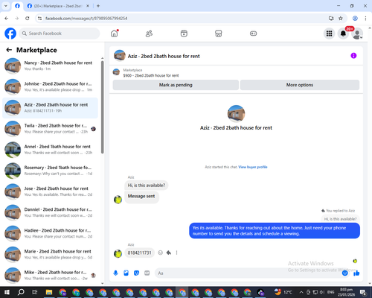
Task: Open Danniel's conversation
Action: [x=50, y=212]
